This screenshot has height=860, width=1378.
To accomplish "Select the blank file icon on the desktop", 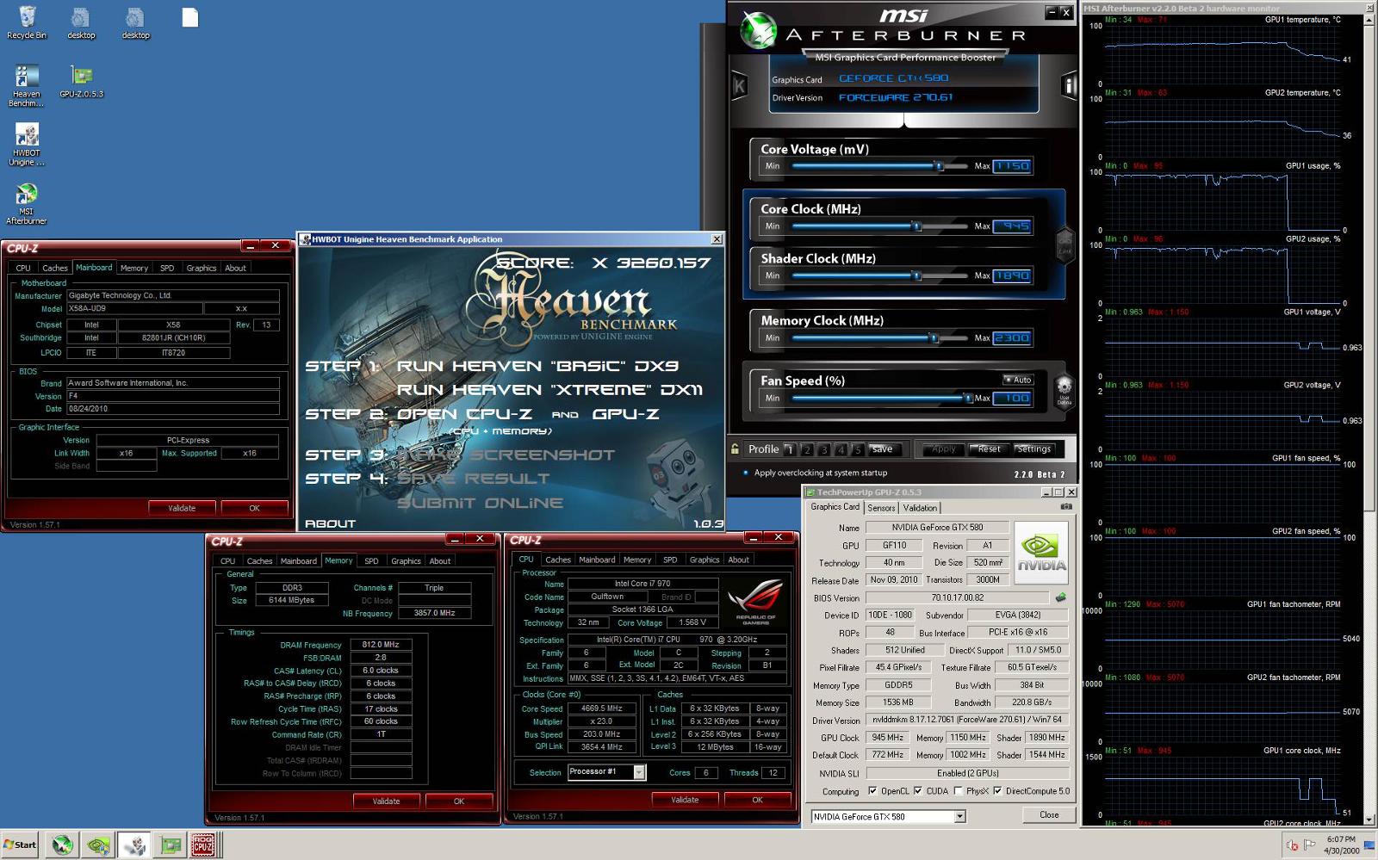I will click(x=190, y=18).
